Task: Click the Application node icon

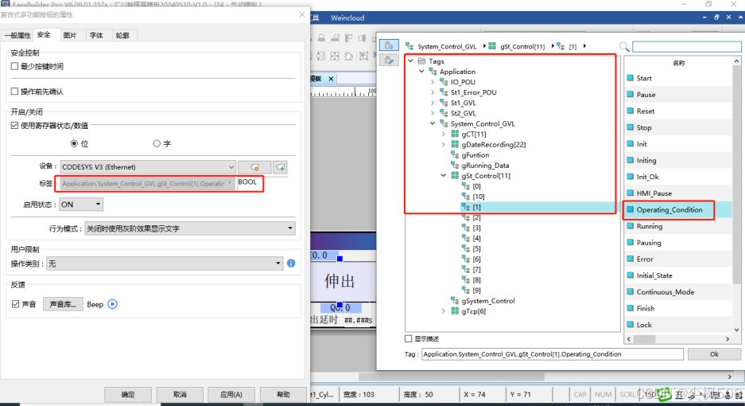Action: (x=433, y=72)
